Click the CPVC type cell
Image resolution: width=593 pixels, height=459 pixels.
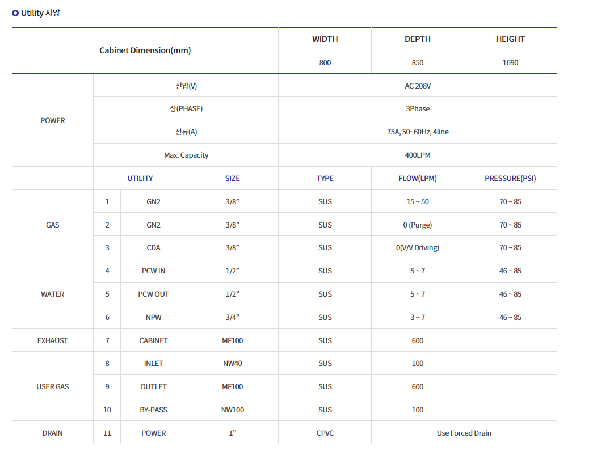click(x=325, y=433)
